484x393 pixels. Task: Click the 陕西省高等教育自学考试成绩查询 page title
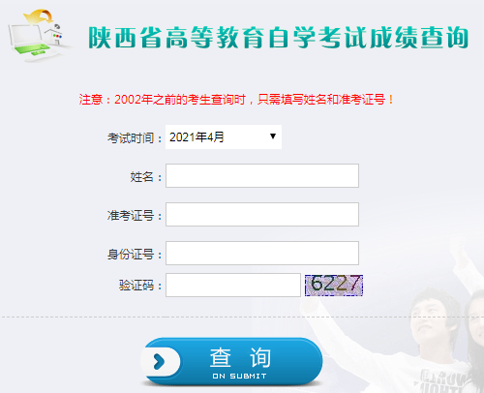point(278,38)
